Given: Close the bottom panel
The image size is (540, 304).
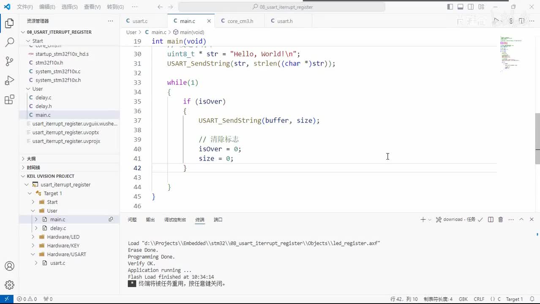Looking at the screenshot, I should (x=532, y=220).
